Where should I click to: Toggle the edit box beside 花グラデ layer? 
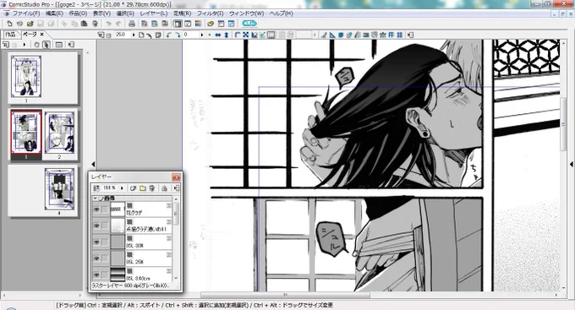[105, 209]
